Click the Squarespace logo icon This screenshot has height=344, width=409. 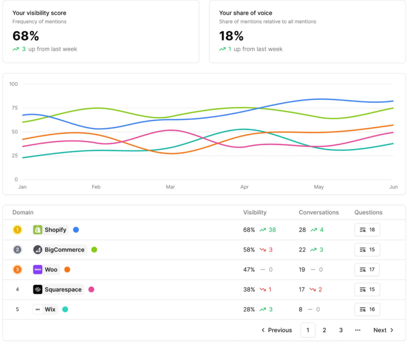coord(38,290)
